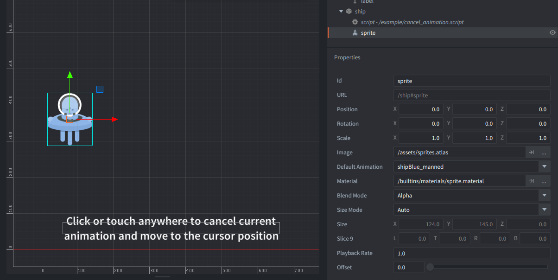Browse for Image with ellipsis button
This screenshot has width=558, height=280.
point(544,153)
